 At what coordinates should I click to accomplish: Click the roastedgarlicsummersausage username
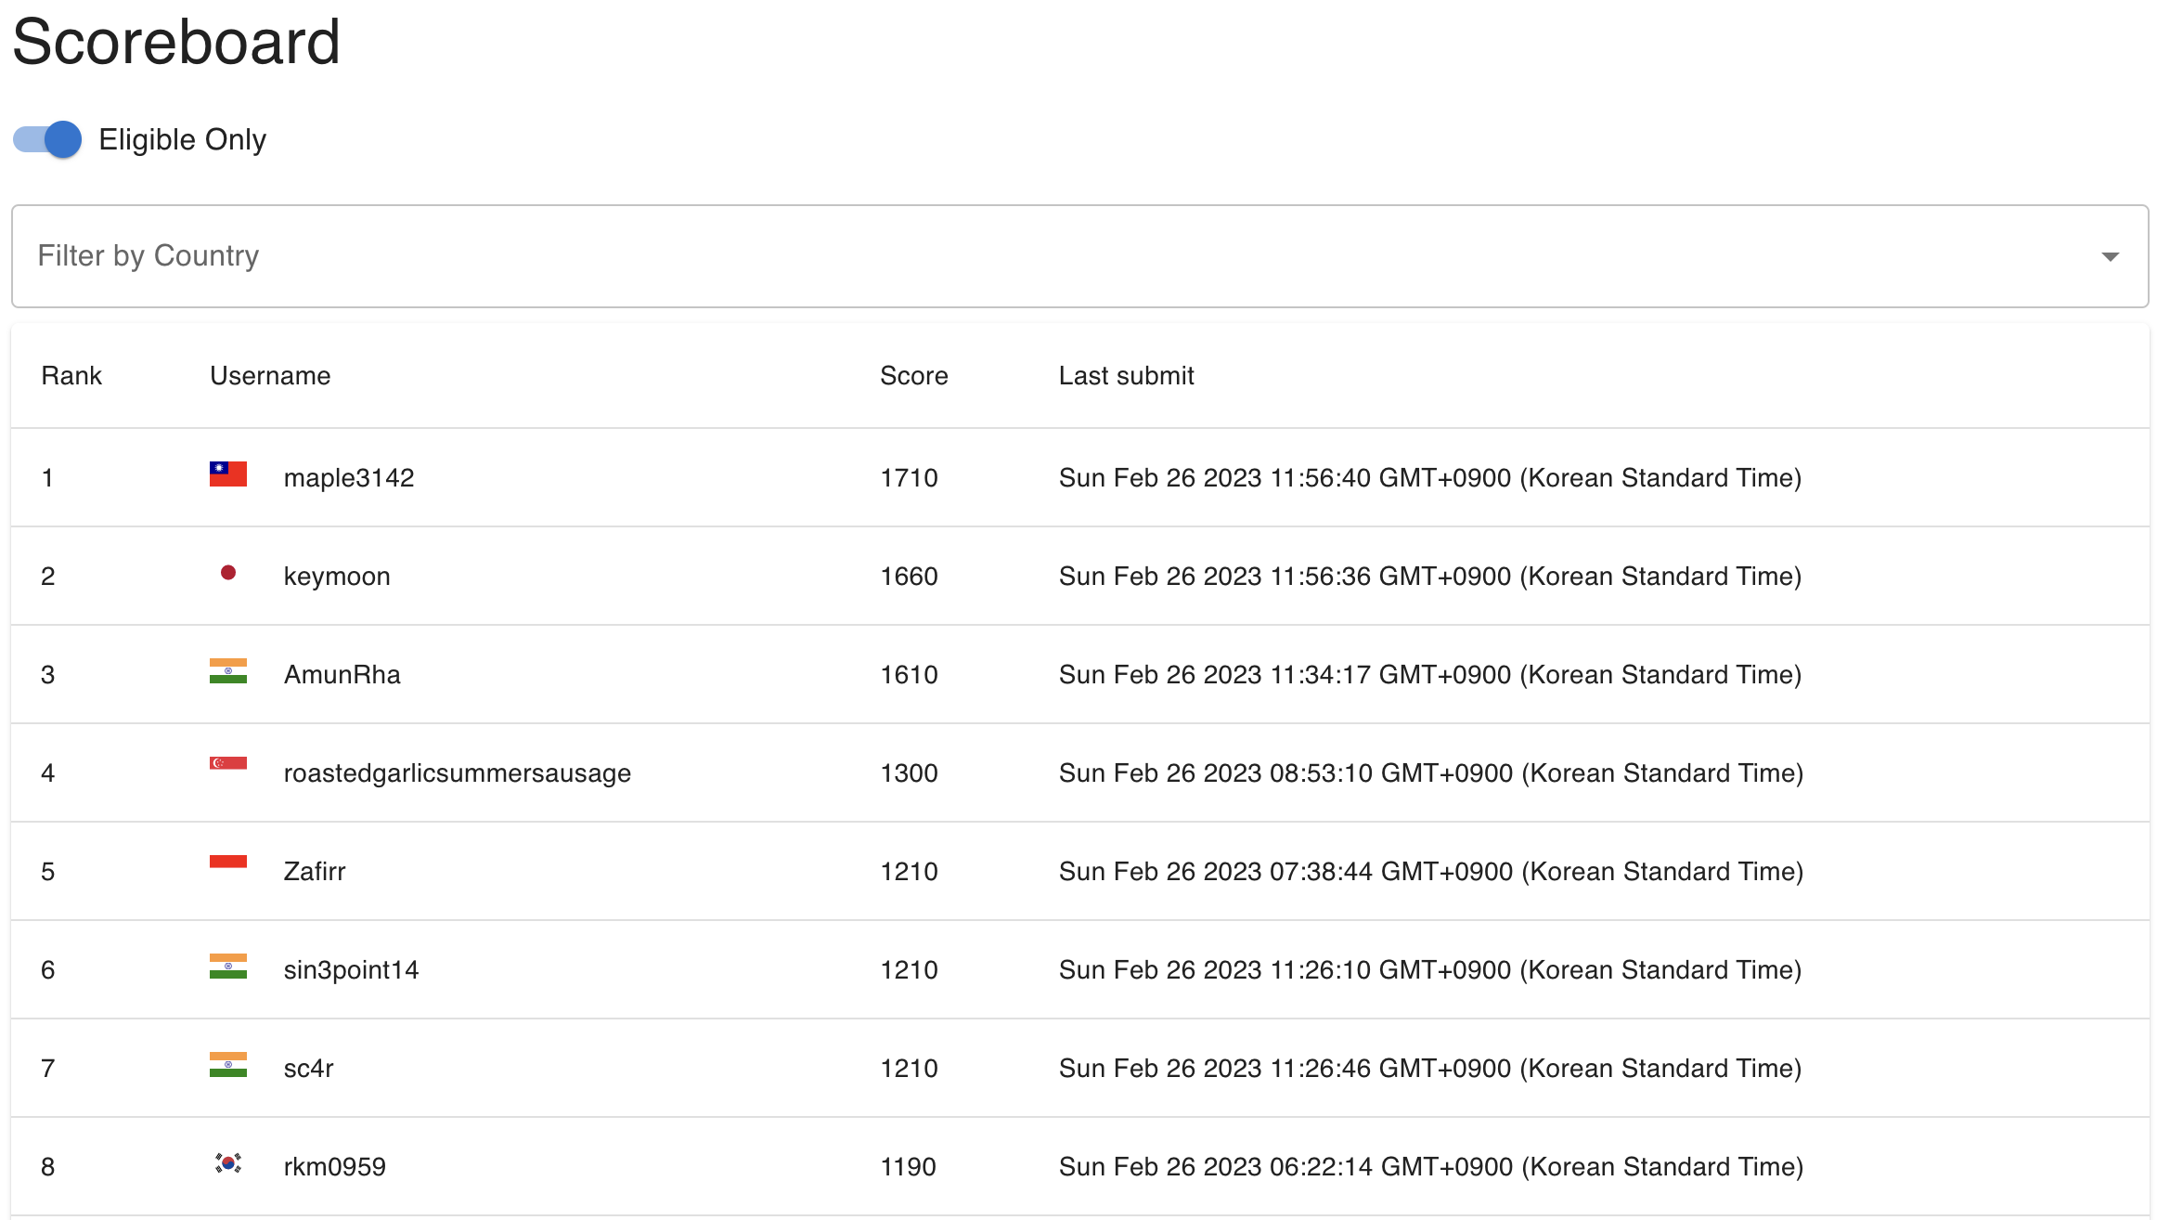457,773
